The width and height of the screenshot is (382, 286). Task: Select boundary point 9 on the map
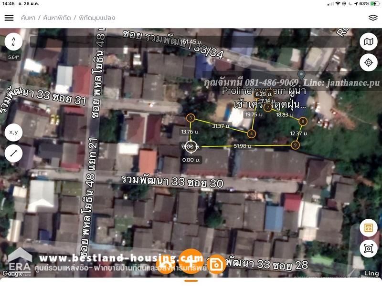[296, 145]
